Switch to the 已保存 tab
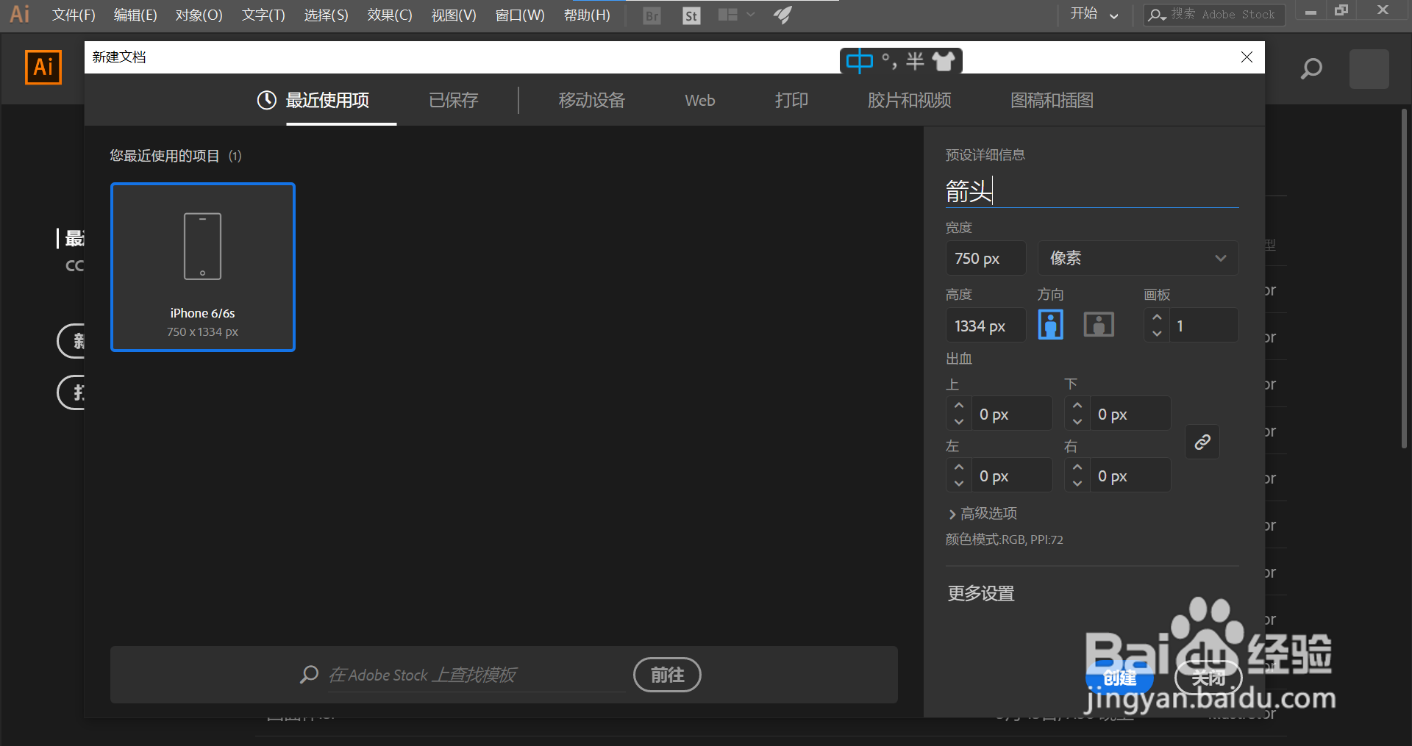 pos(454,100)
